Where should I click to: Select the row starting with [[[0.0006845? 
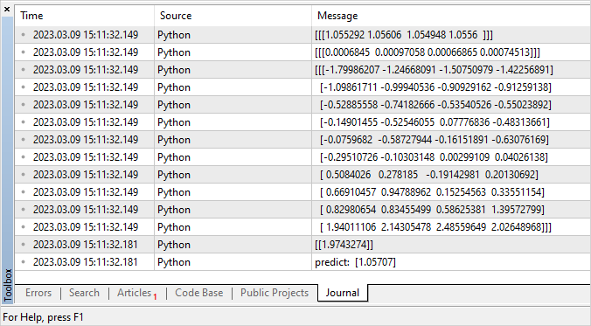click(302, 52)
